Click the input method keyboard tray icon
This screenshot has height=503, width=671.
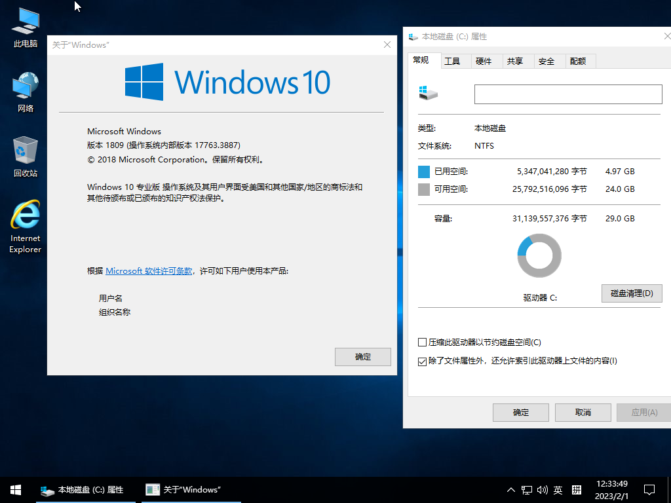coord(577,490)
